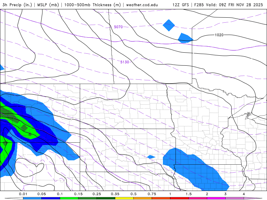Click the '12Z GFS' model run text
This screenshot has width=267, height=200.
click(181, 5)
